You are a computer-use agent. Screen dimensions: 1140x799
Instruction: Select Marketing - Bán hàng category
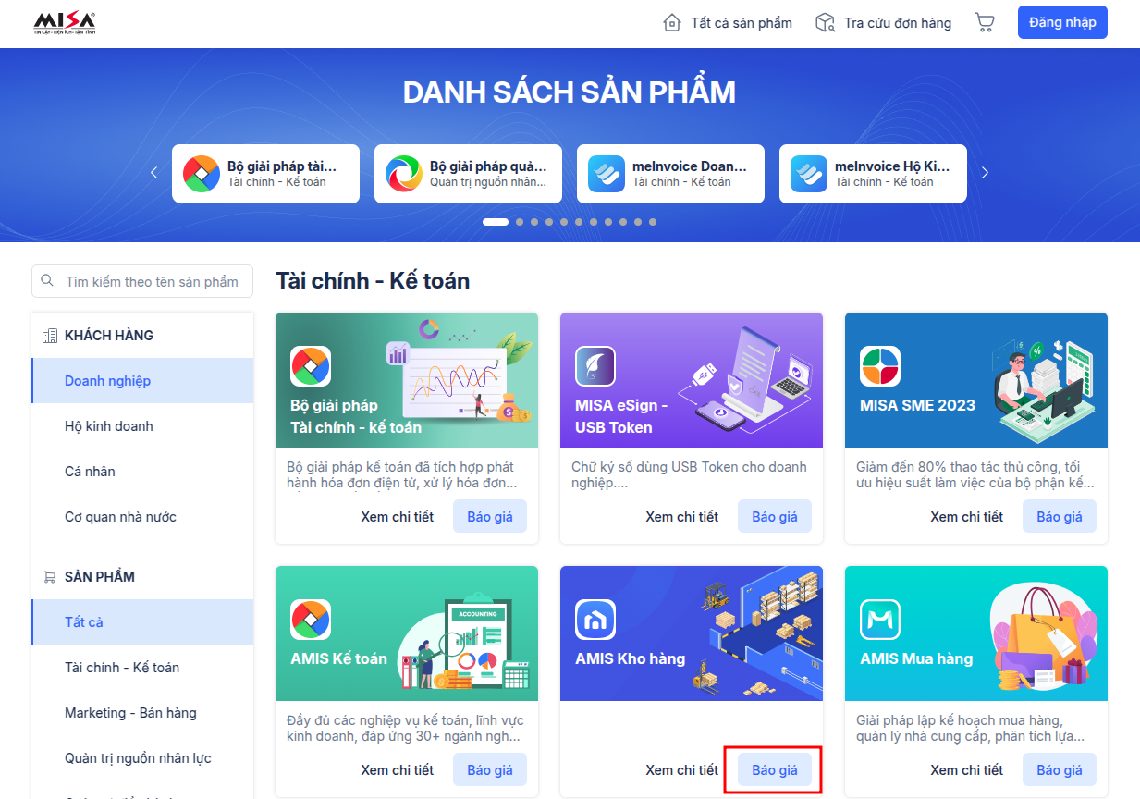coord(142,713)
